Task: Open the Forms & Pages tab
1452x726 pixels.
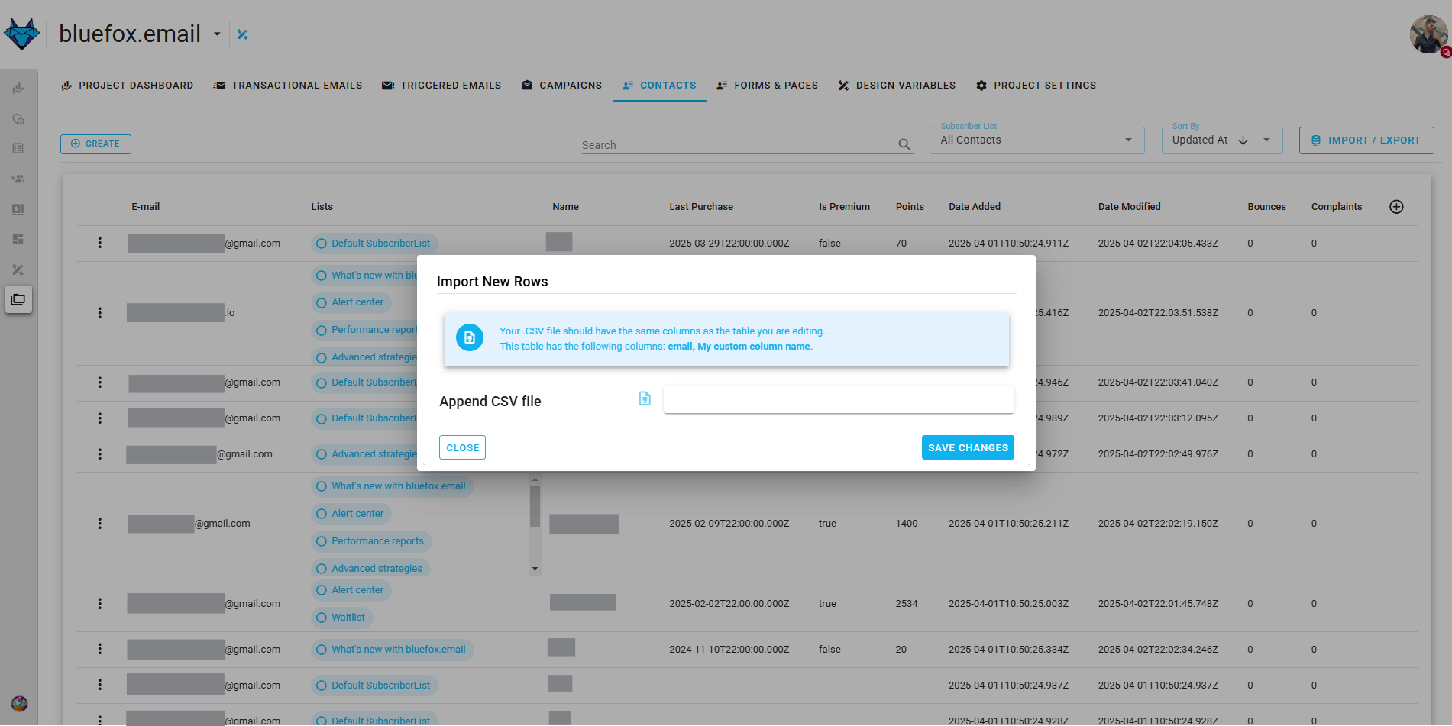Action: 768,86
